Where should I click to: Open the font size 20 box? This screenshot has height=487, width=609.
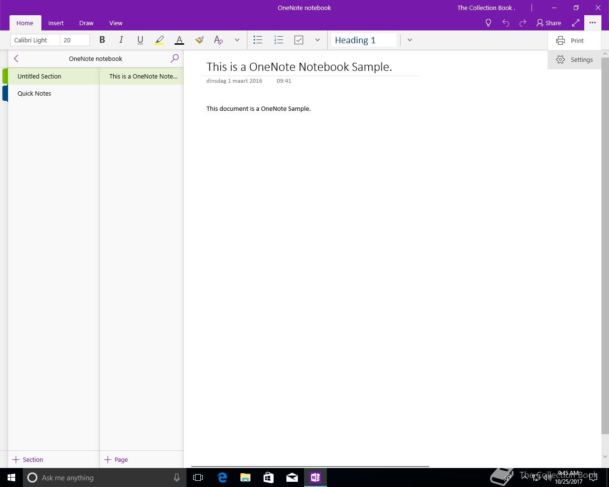click(x=75, y=40)
